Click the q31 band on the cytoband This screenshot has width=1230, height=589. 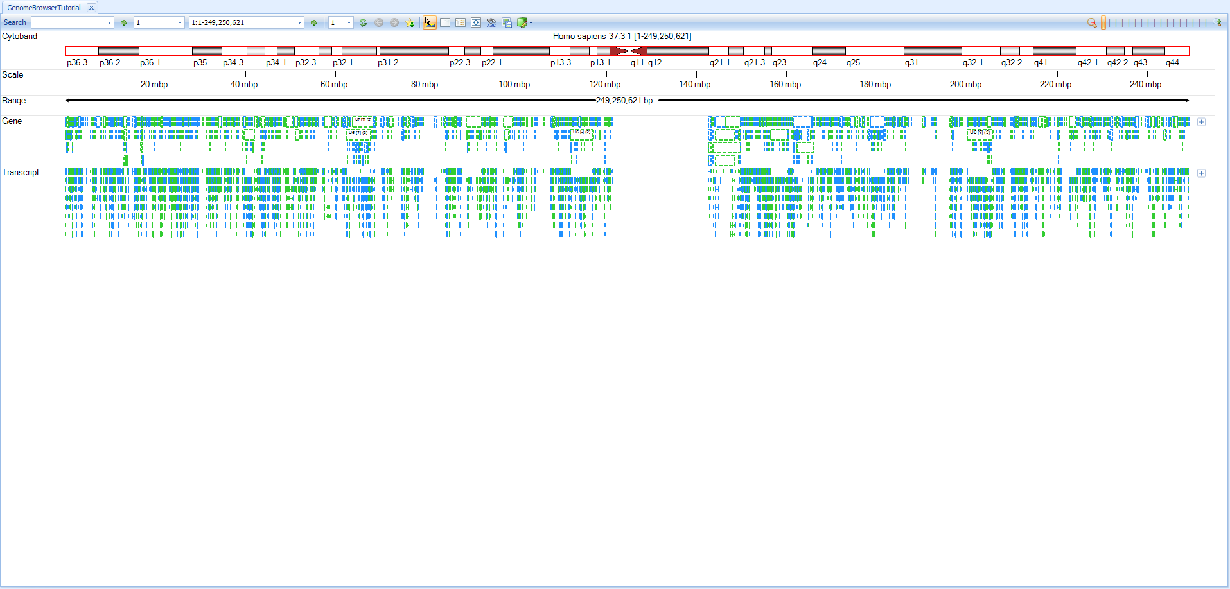pyautogui.click(x=933, y=51)
